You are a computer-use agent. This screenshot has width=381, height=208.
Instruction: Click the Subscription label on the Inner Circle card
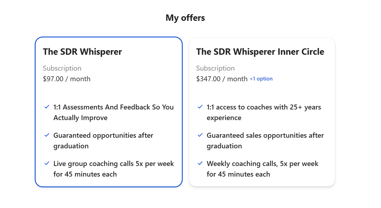click(216, 68)
